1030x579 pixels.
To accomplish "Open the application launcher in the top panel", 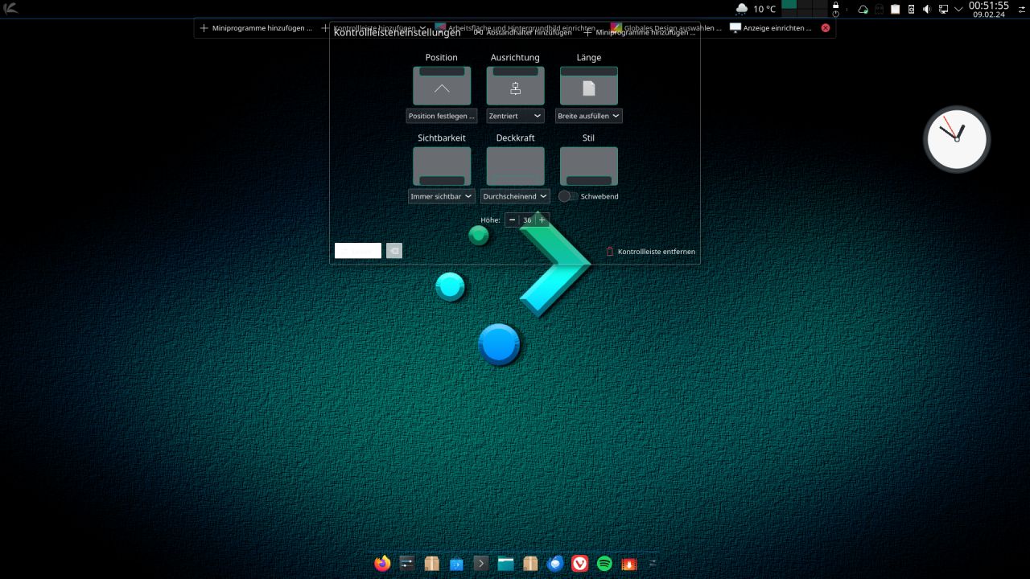I will point(10,9).
